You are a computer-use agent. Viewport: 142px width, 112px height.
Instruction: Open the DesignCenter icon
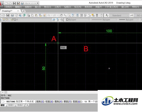(82, 15)
